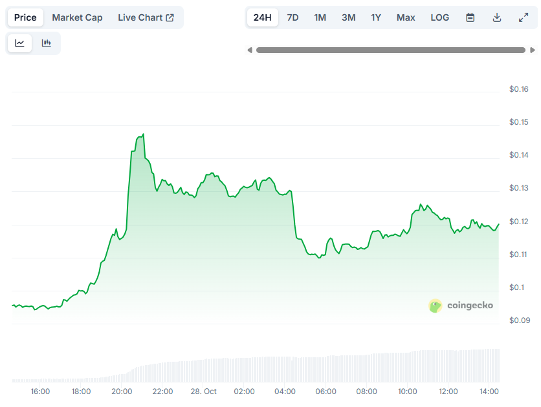The width and height of the screenshot is (541, 407).
Task: Expand chart to fullscreen
Action: tap(524, 17)
